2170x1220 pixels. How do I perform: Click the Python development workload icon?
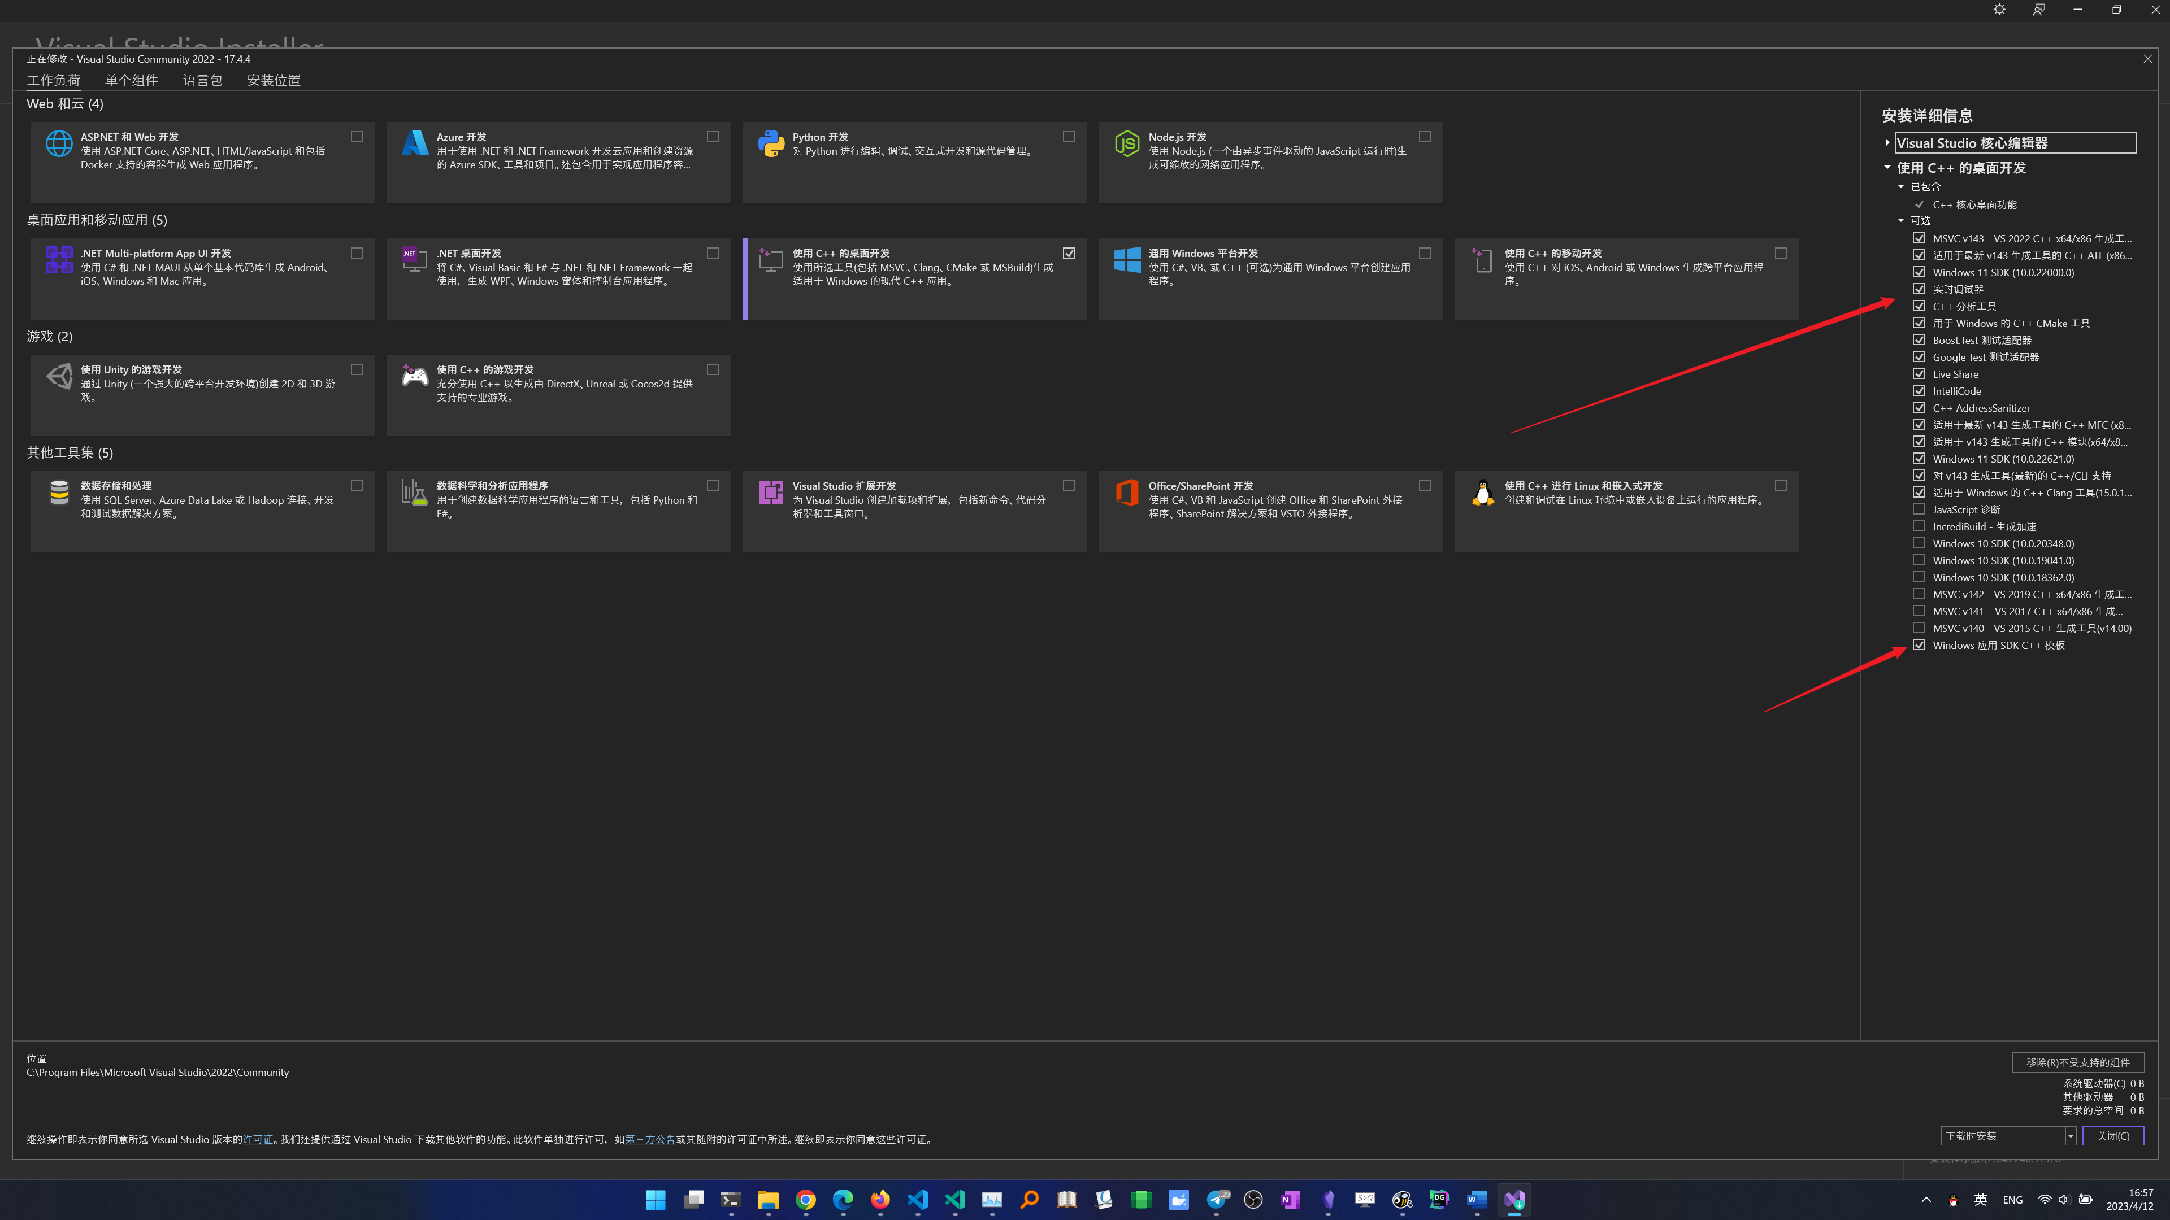(771, 144)
